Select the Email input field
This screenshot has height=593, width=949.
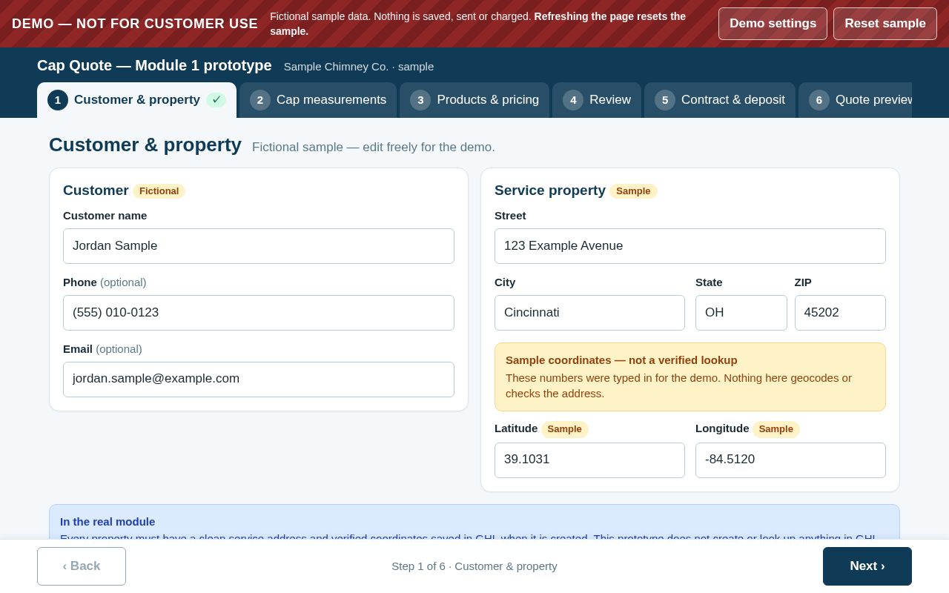tap(259, 380)
